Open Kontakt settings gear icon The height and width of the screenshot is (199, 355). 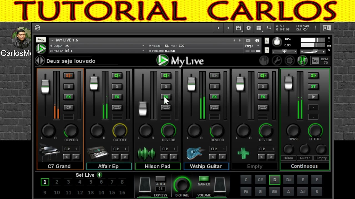(248, 28)
